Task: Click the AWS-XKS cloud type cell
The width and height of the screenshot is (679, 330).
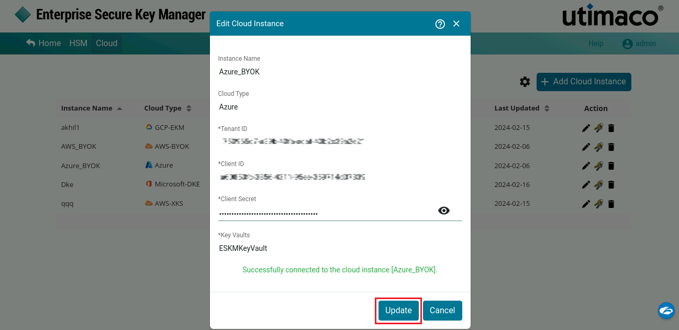Action: [x=169, y=204]
